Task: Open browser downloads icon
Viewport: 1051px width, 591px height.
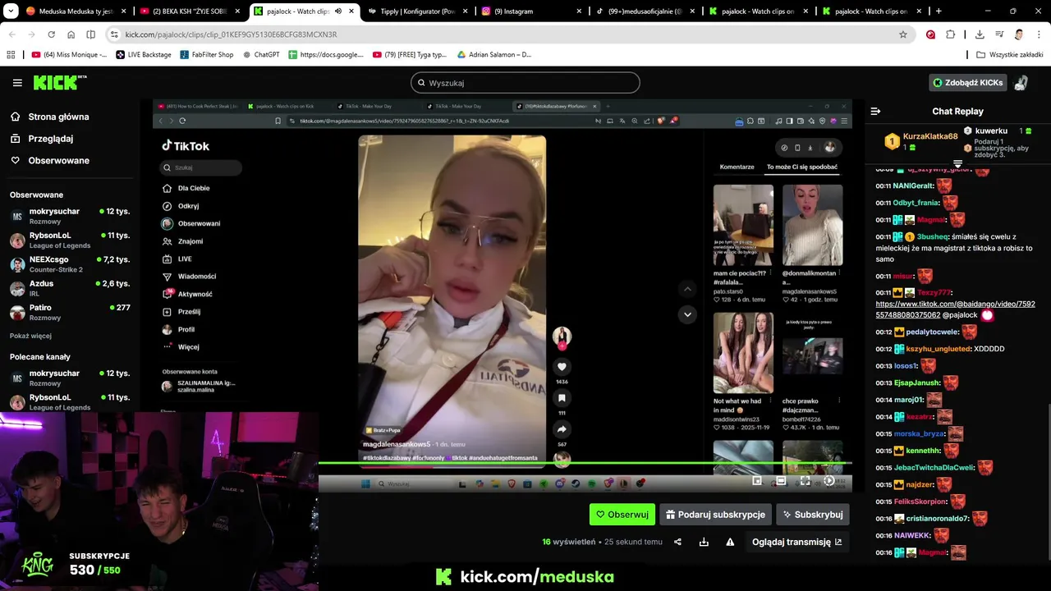Action: point(980,34)
